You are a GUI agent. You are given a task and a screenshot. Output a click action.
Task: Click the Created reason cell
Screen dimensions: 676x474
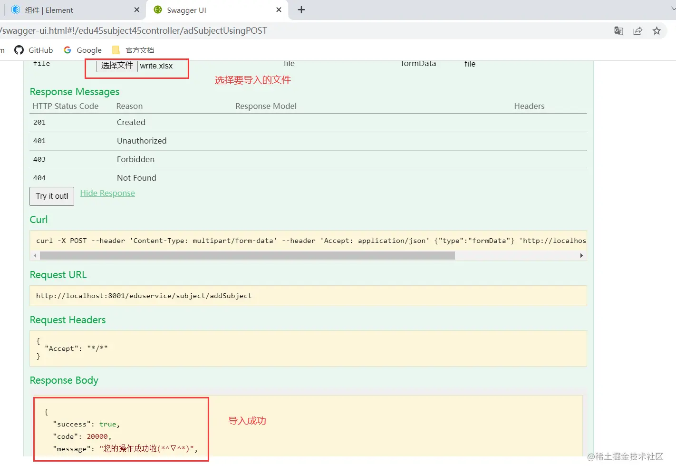(x=131, y=123)
